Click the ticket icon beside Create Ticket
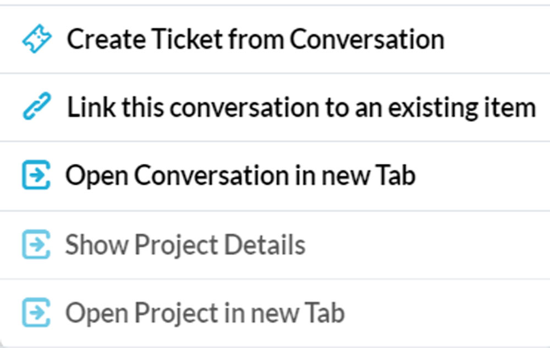Screen dimensions: 550x348 click(x=37, y=40)
